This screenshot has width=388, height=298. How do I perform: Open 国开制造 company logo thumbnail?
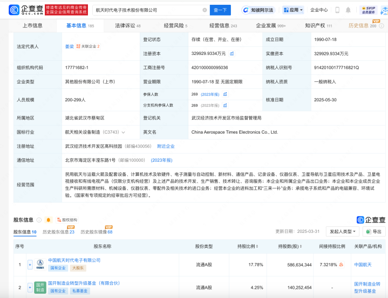coord(40,287)
